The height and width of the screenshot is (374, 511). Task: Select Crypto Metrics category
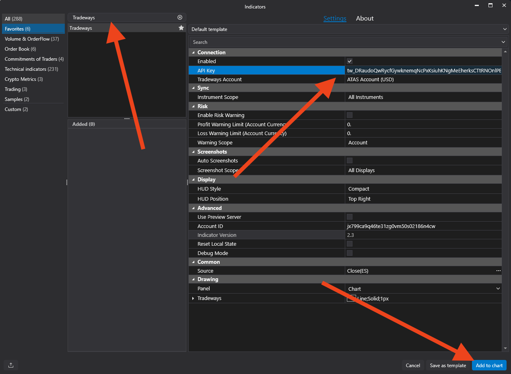point(33,79)
